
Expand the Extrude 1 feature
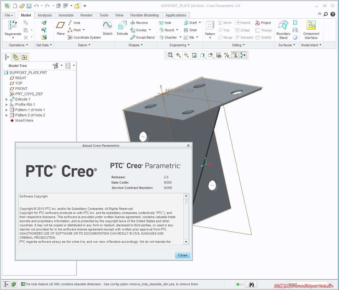tap(6, 99)
